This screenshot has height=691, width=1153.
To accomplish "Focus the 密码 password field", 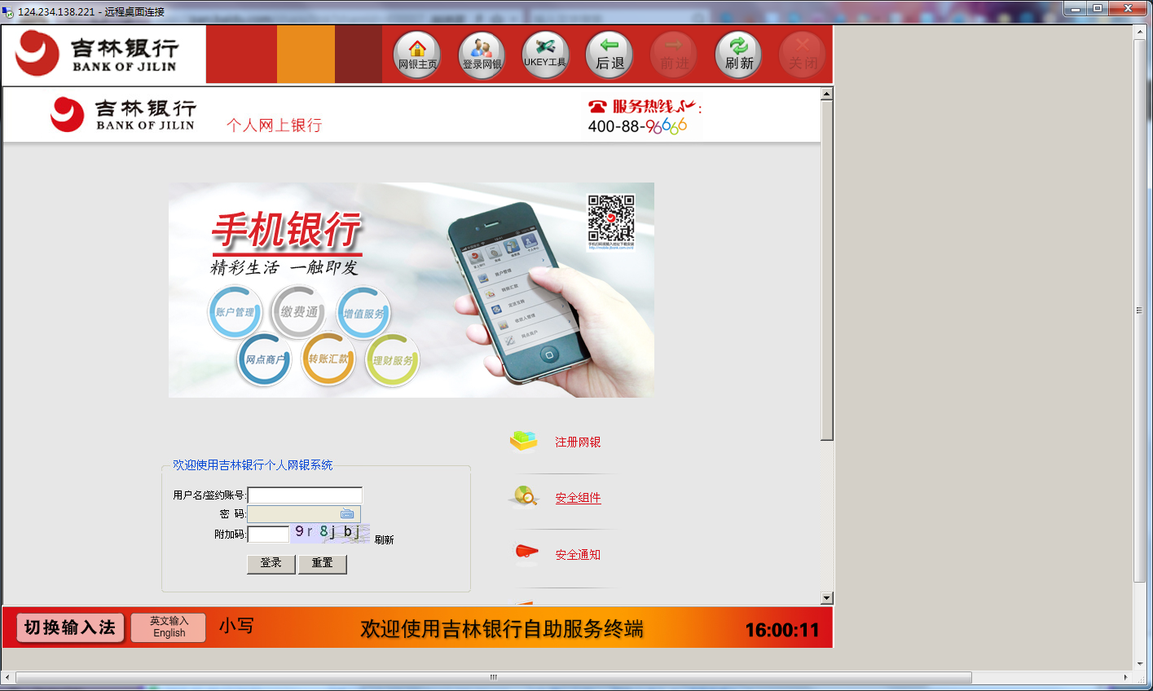I will 304,514.
